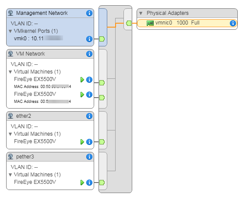Click power-on arrow of ether2 FireEye VM
Viewport: 243px width, 197px height.
[82, 142]
